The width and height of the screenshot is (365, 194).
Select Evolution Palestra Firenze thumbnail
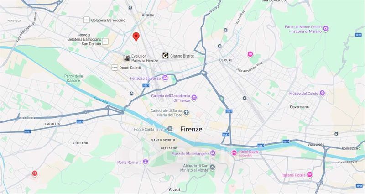pos(126,58)
